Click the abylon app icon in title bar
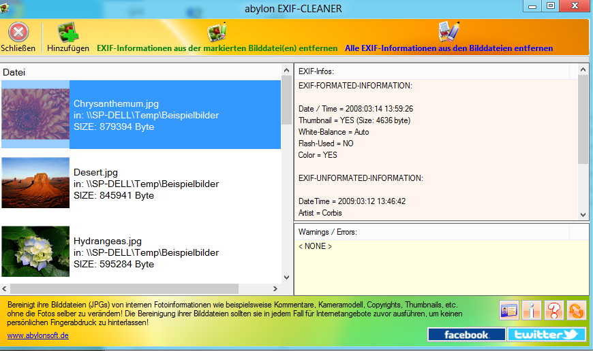The image size is (593, 351). click(x=5, y=8)
